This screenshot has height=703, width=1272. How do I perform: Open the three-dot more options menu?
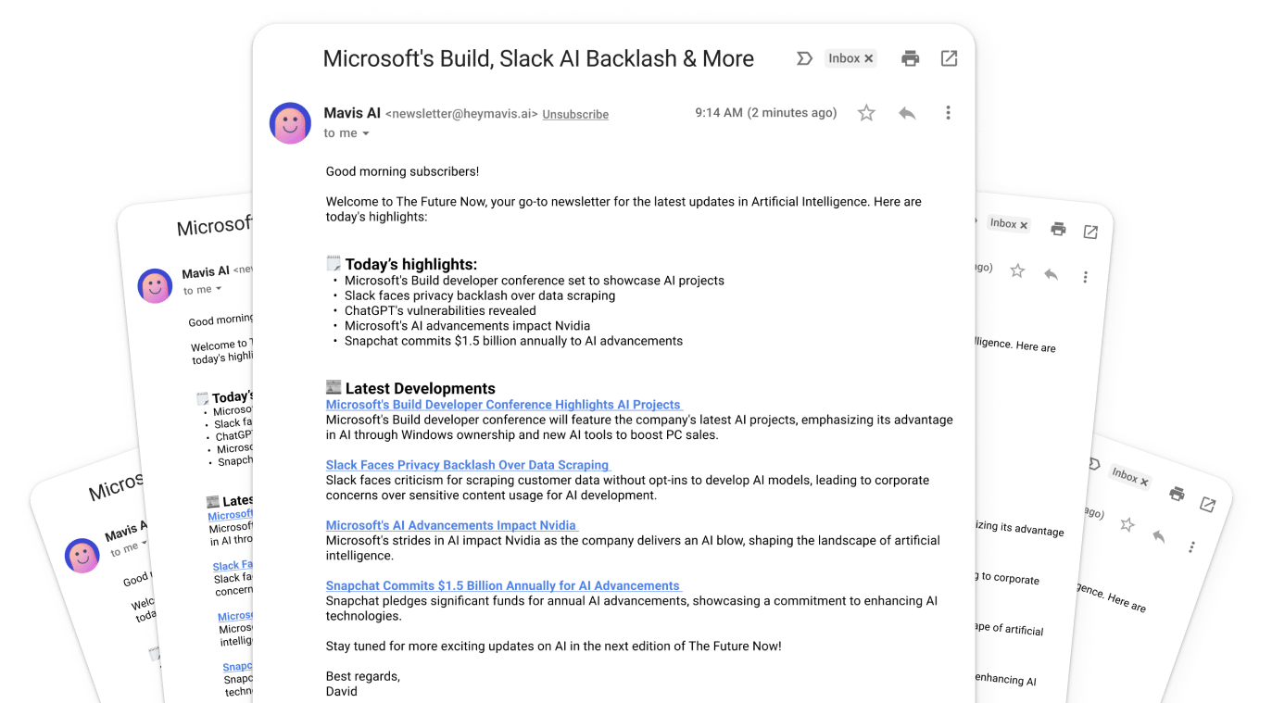pyautogui.click(x=948, y=113)
